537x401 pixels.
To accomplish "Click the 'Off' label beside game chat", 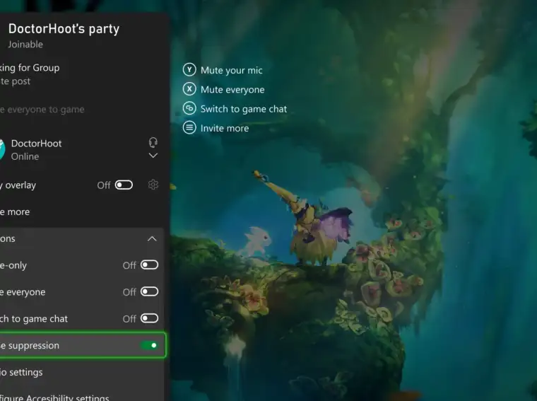I will (x=129, y=319).
